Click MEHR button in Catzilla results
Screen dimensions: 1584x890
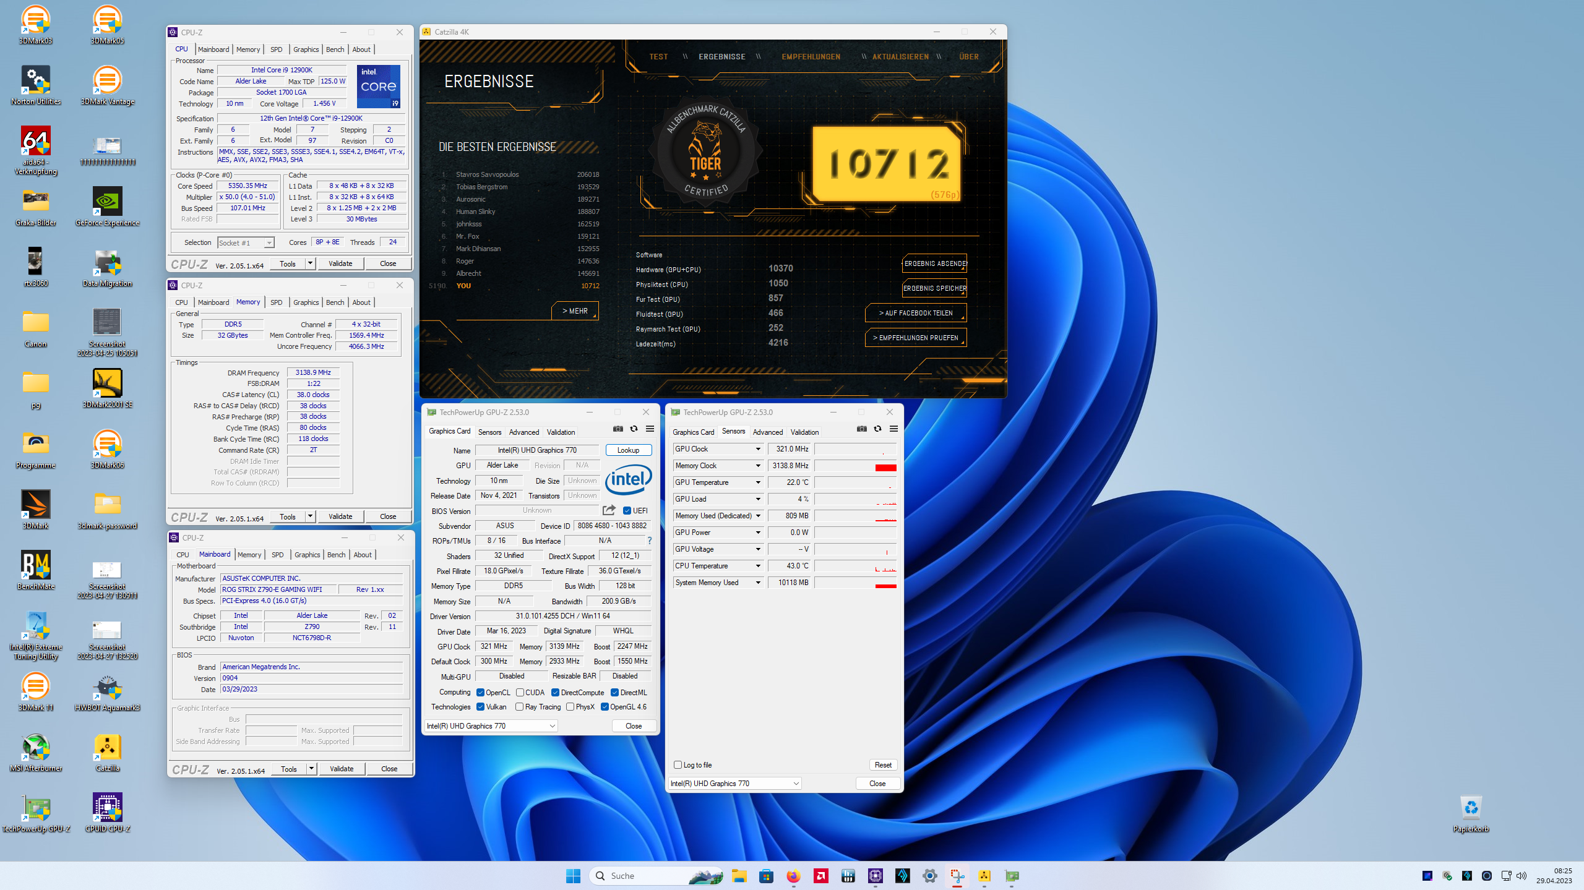tap(575, 311)
